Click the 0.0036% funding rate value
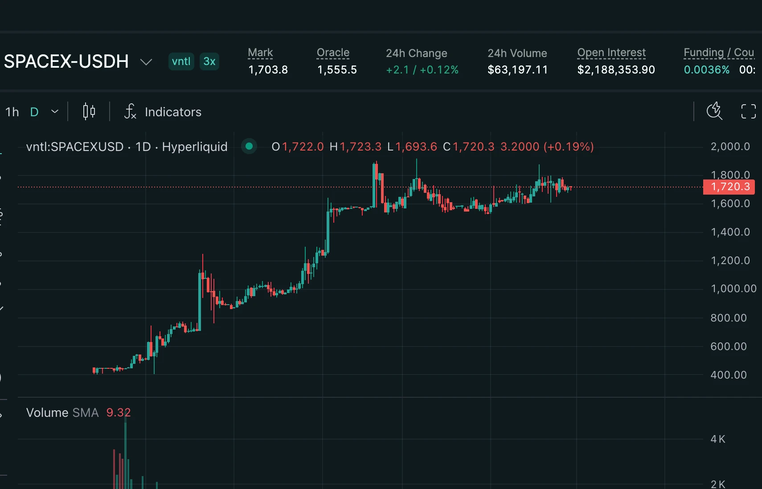The image size is (762, 489). point(706,69)
